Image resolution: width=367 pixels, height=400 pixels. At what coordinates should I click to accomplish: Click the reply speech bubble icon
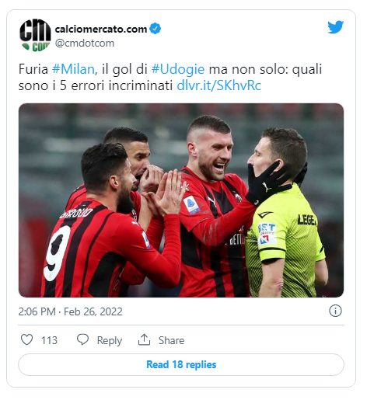83,339
